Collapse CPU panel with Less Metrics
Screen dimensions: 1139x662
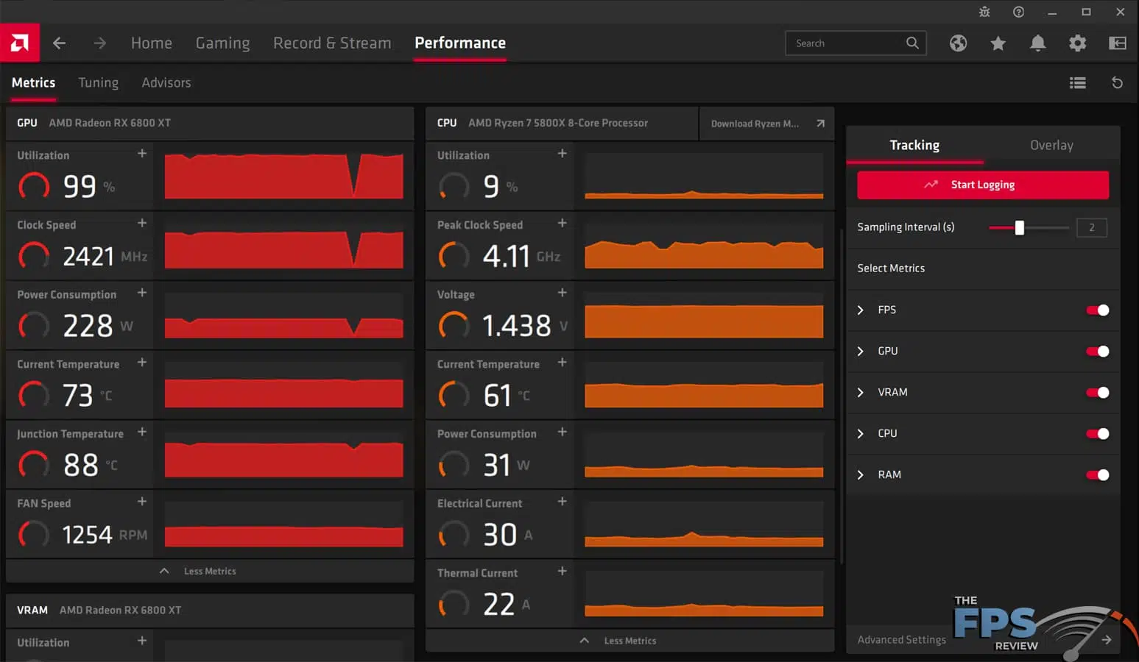[630, 641]
